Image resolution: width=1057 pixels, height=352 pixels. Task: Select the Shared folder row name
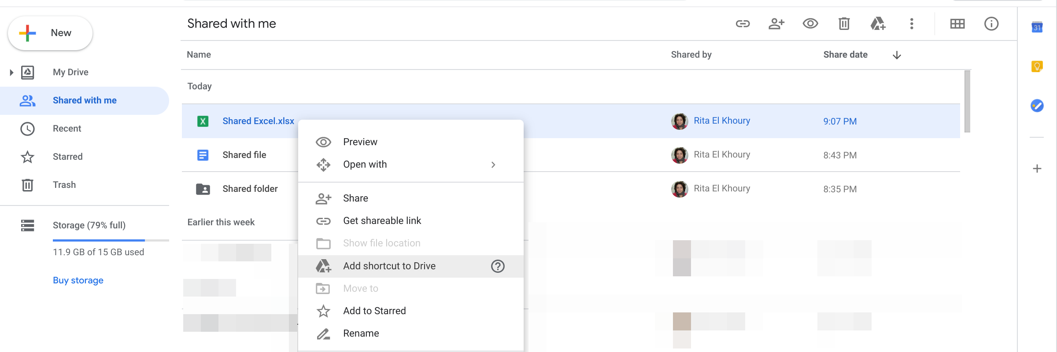tap(250, 189)
